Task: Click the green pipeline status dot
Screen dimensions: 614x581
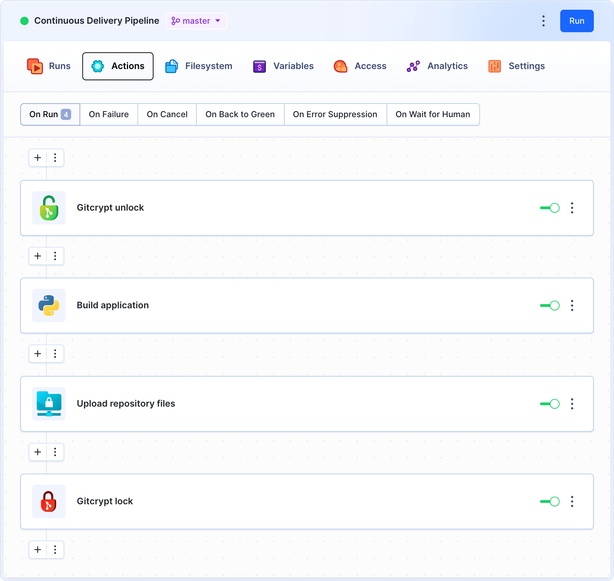Action: coord(24,21)
